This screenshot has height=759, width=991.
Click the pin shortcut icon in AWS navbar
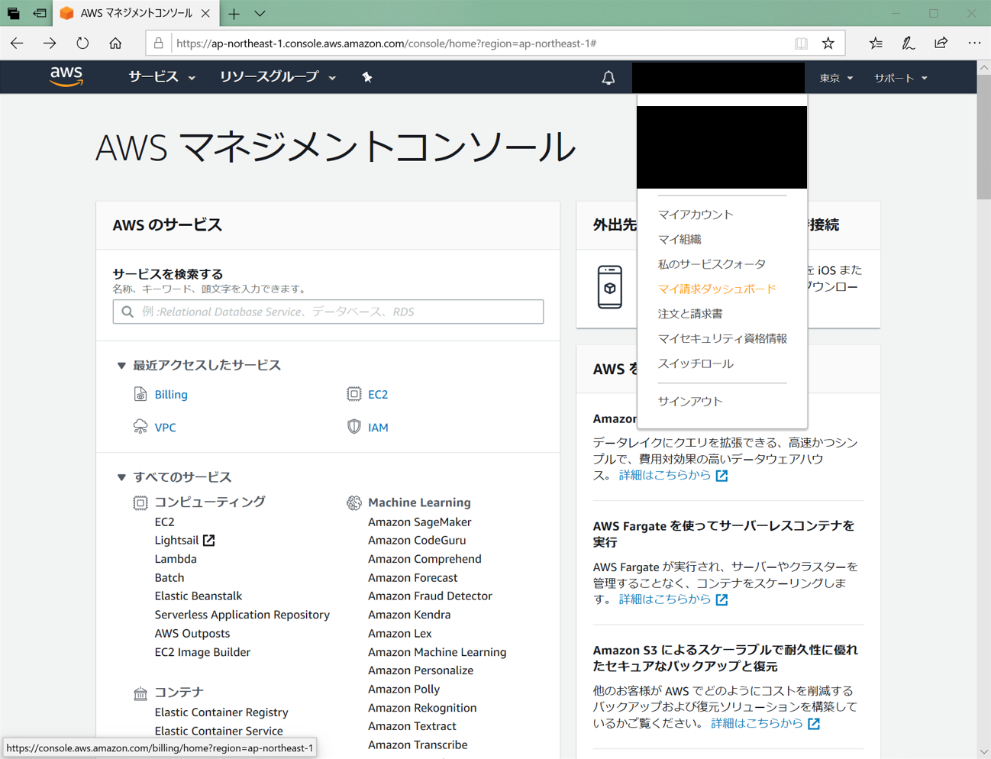click(x=367, y=77)
